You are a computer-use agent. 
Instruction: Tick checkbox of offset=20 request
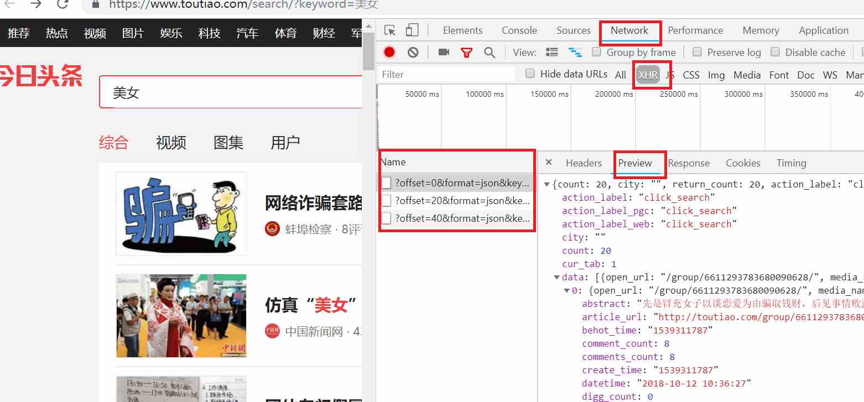[x=386, y=200]
